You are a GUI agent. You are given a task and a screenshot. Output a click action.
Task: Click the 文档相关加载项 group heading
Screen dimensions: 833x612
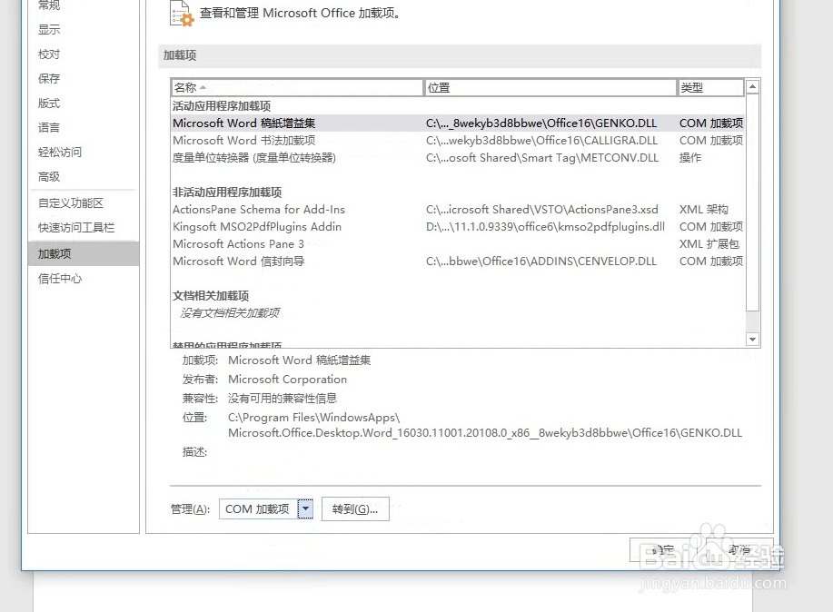tap(211, 296)
